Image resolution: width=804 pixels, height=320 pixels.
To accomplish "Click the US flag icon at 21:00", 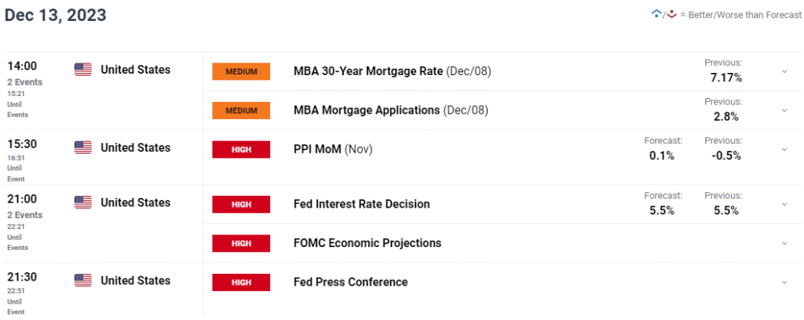I will 83,202.
